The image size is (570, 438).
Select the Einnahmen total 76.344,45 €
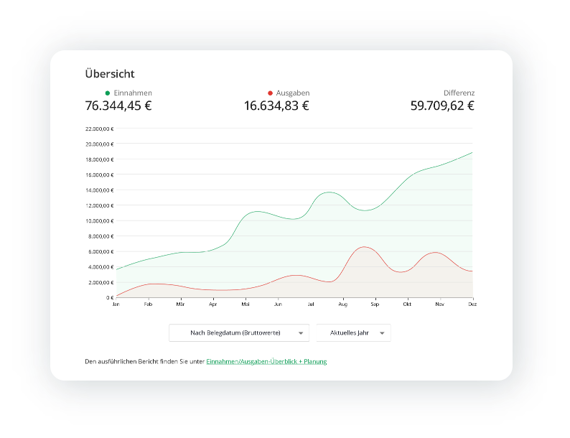118,106
